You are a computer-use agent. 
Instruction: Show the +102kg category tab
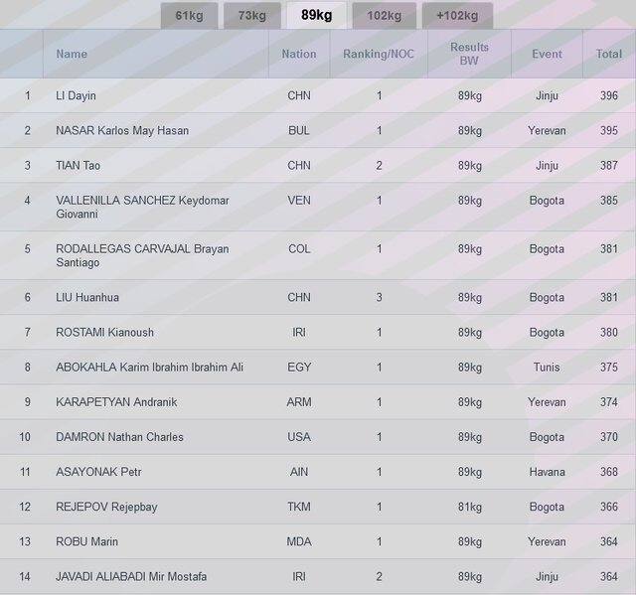coord(456,15)
